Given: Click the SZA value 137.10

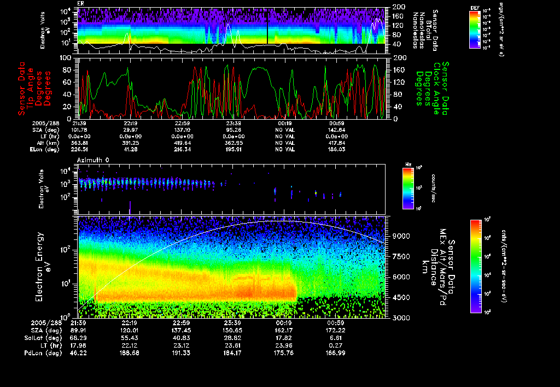Looking at the screenshot, I should click(x=182, y=130).
